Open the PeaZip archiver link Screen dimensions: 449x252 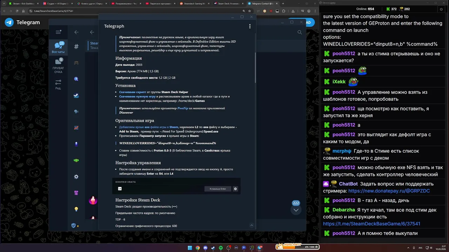point(183,108)
